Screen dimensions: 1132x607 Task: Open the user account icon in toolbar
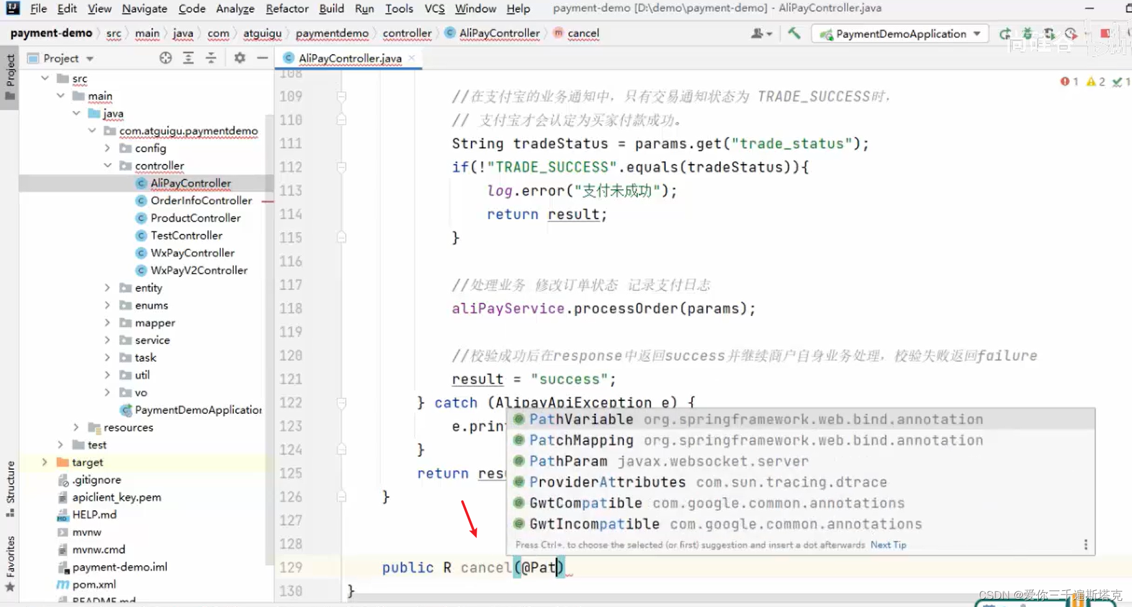761,34
